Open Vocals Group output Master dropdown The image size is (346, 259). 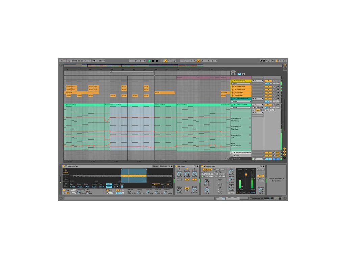tap(258, 81)
